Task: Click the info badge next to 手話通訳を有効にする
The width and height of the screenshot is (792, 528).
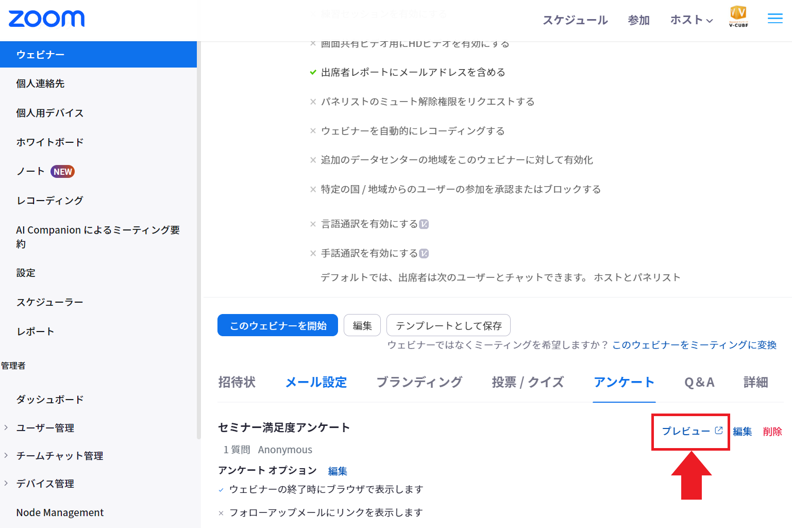Action: (x=424, y=254)
